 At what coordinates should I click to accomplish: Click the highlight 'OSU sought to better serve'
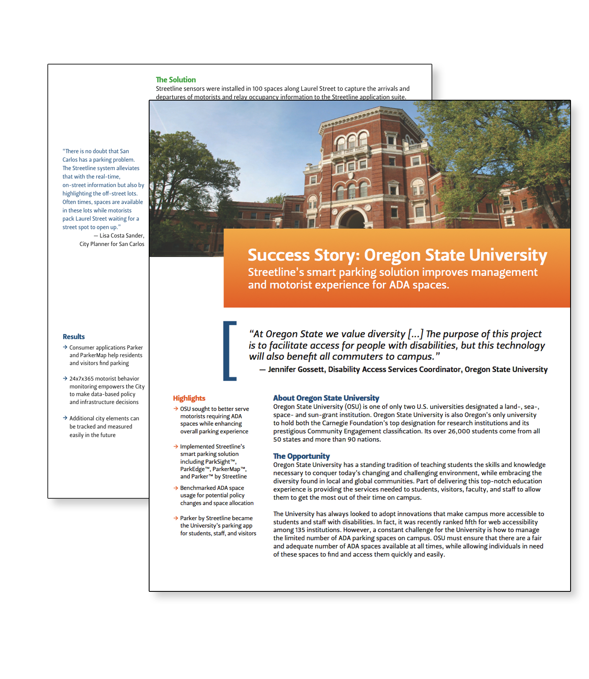click(214, 420)
